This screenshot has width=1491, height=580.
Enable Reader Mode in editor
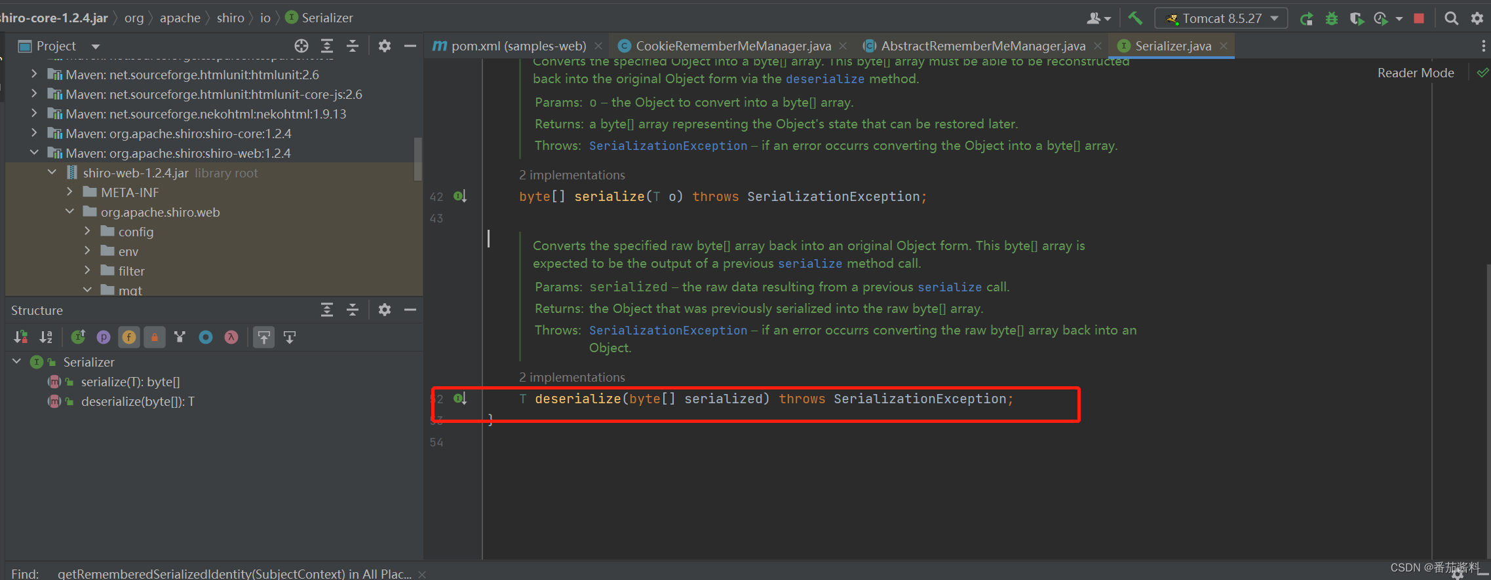[1416, 73]
